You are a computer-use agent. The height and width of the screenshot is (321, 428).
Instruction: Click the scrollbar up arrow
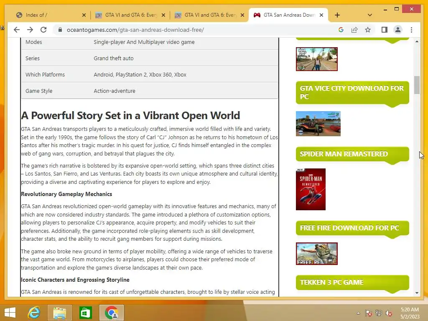click(417, 41)
